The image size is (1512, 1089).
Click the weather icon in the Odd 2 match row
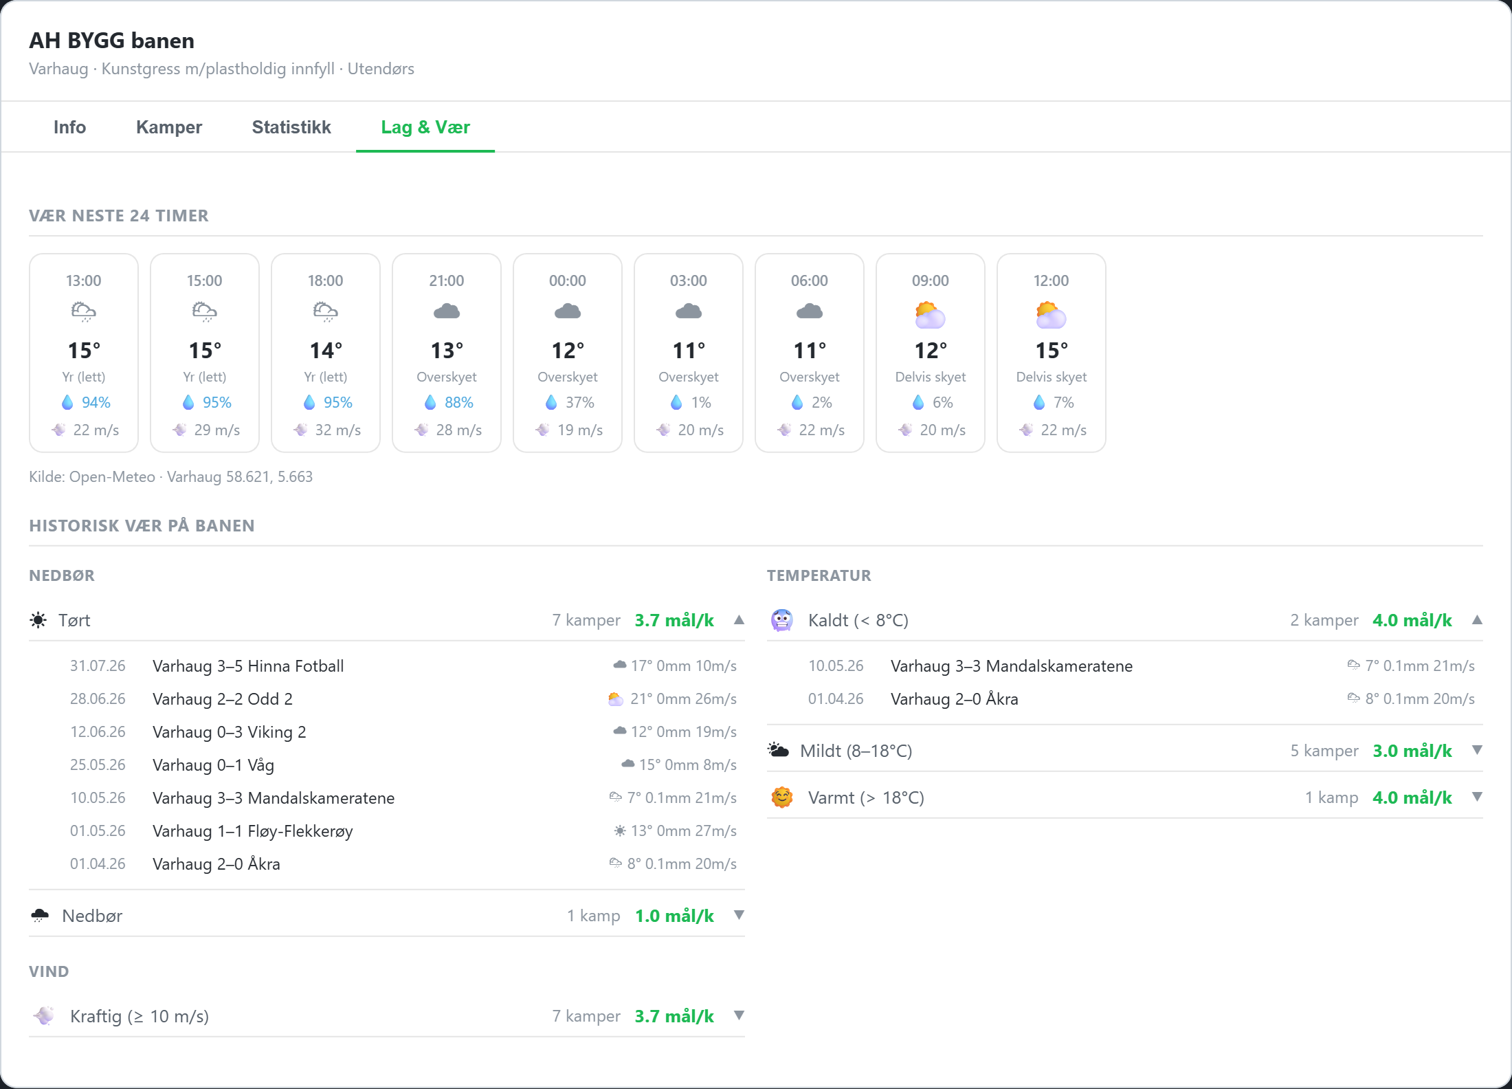click(616, 699)
